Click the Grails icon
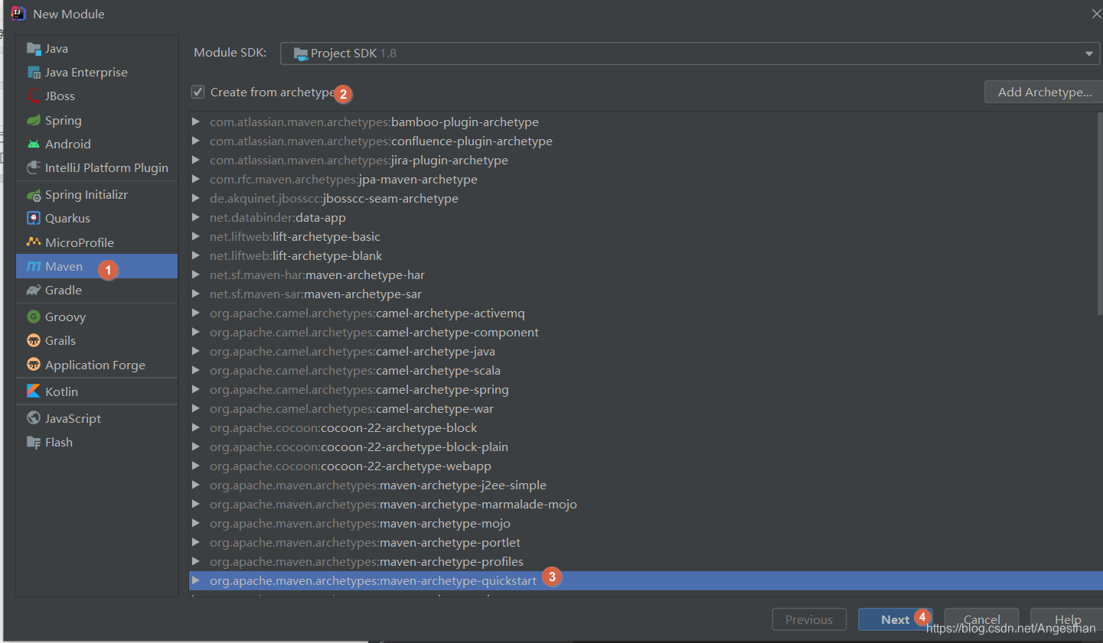The width and height of the screenshot is (1103, 643). coord(34,340)
